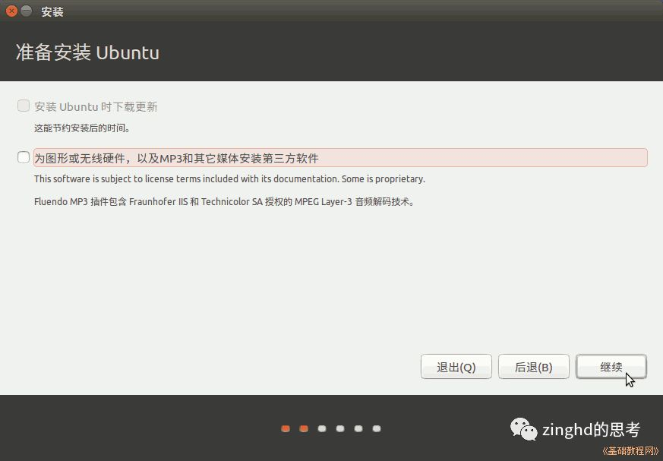This screenshot has width=663, height=461.
Task: Click the first orange progress dot
Action: tap(286, 429)
